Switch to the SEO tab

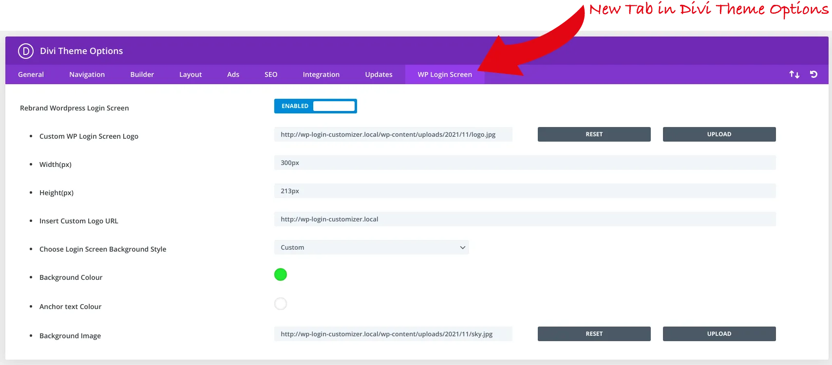click(271, 74)
